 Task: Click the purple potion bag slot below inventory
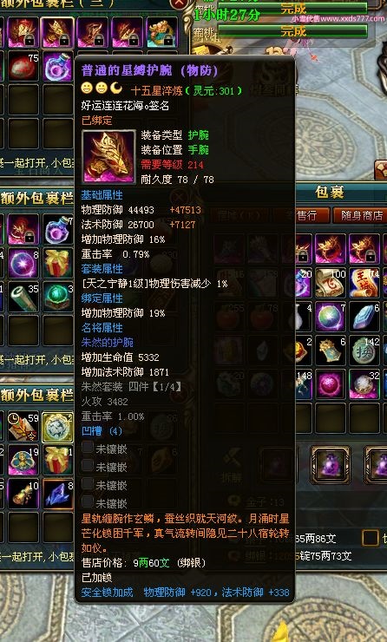[x=330, y=465]
